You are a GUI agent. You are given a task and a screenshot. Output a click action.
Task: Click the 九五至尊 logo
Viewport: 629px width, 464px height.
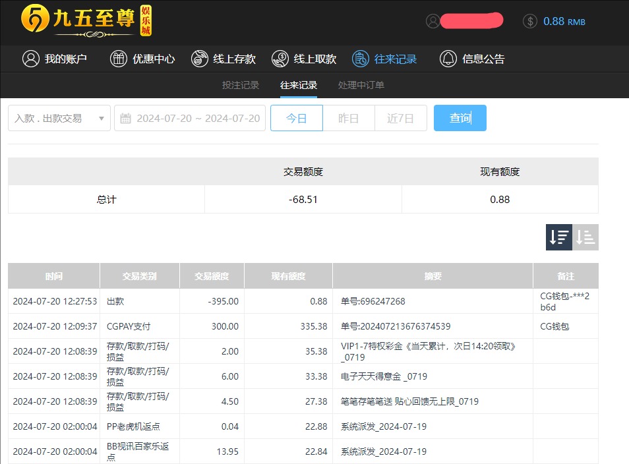pyautogui.click(x=79, y=21)
